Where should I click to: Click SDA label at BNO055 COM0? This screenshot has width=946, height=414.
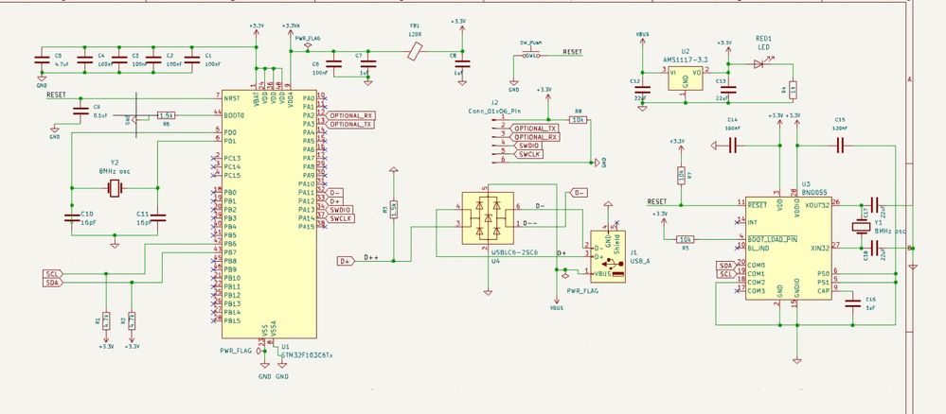[725, 266]
